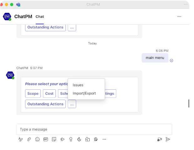Viewport: 194px width, 150px height.
Task: Open the header More options ellipsis
Action: [179, 17]
